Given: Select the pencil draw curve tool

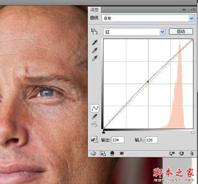Looking at the screenshot, I should pyautogui.click(x=95, y=116).
